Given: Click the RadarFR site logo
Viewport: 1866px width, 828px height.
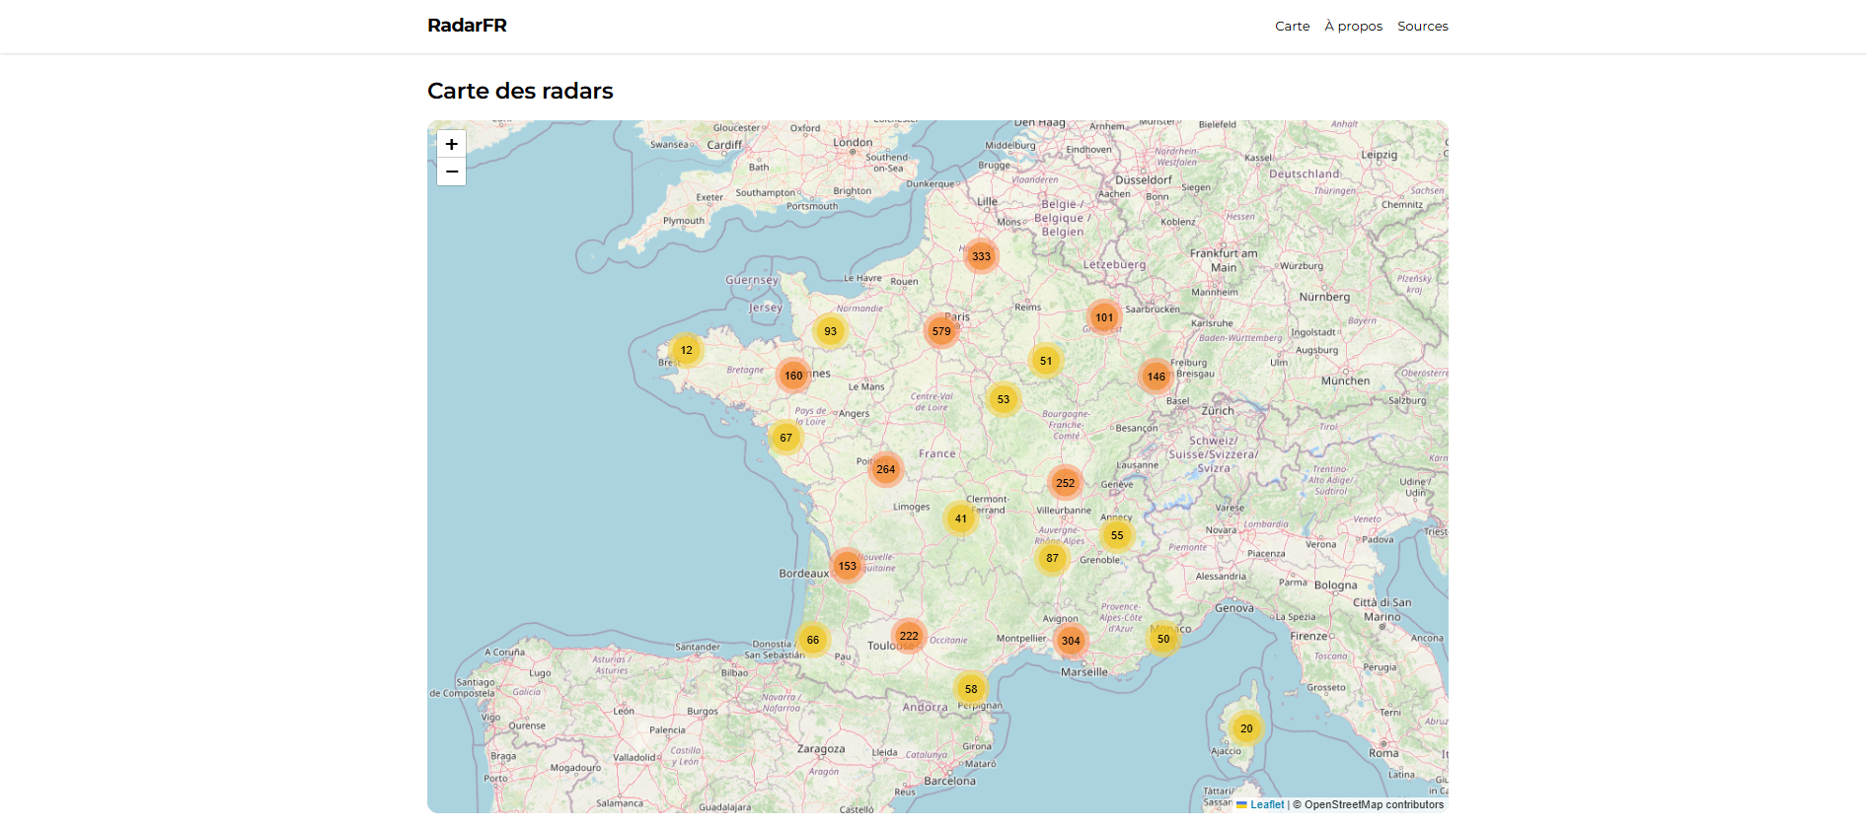Looking at the screenshot, I should pyautogui.click(x=467, y=26).
